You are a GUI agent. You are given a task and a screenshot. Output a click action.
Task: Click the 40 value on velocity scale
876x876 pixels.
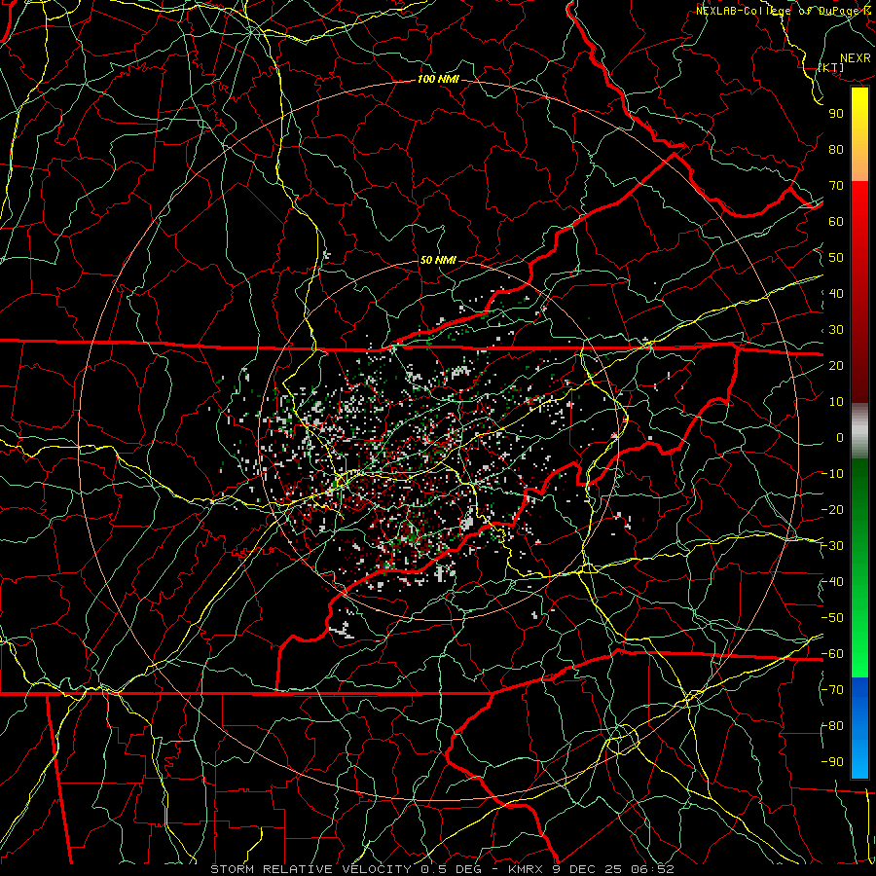pos(836,294)
